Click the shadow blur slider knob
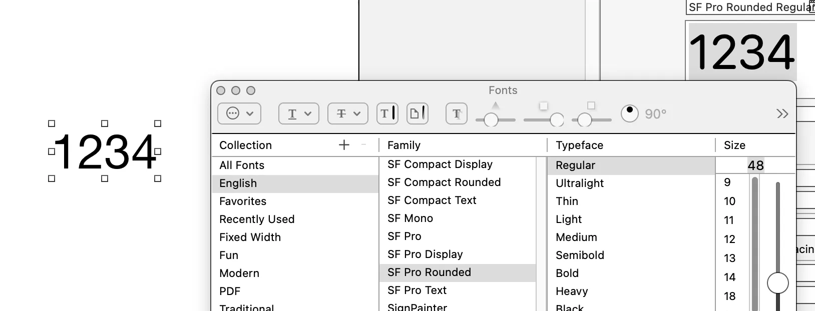The width and height of the screenshot is (815, 311). pos(557,120)
